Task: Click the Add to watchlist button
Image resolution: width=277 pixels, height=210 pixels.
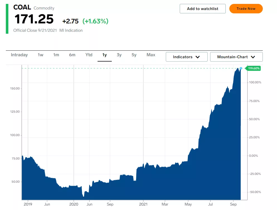Action: 203,9
